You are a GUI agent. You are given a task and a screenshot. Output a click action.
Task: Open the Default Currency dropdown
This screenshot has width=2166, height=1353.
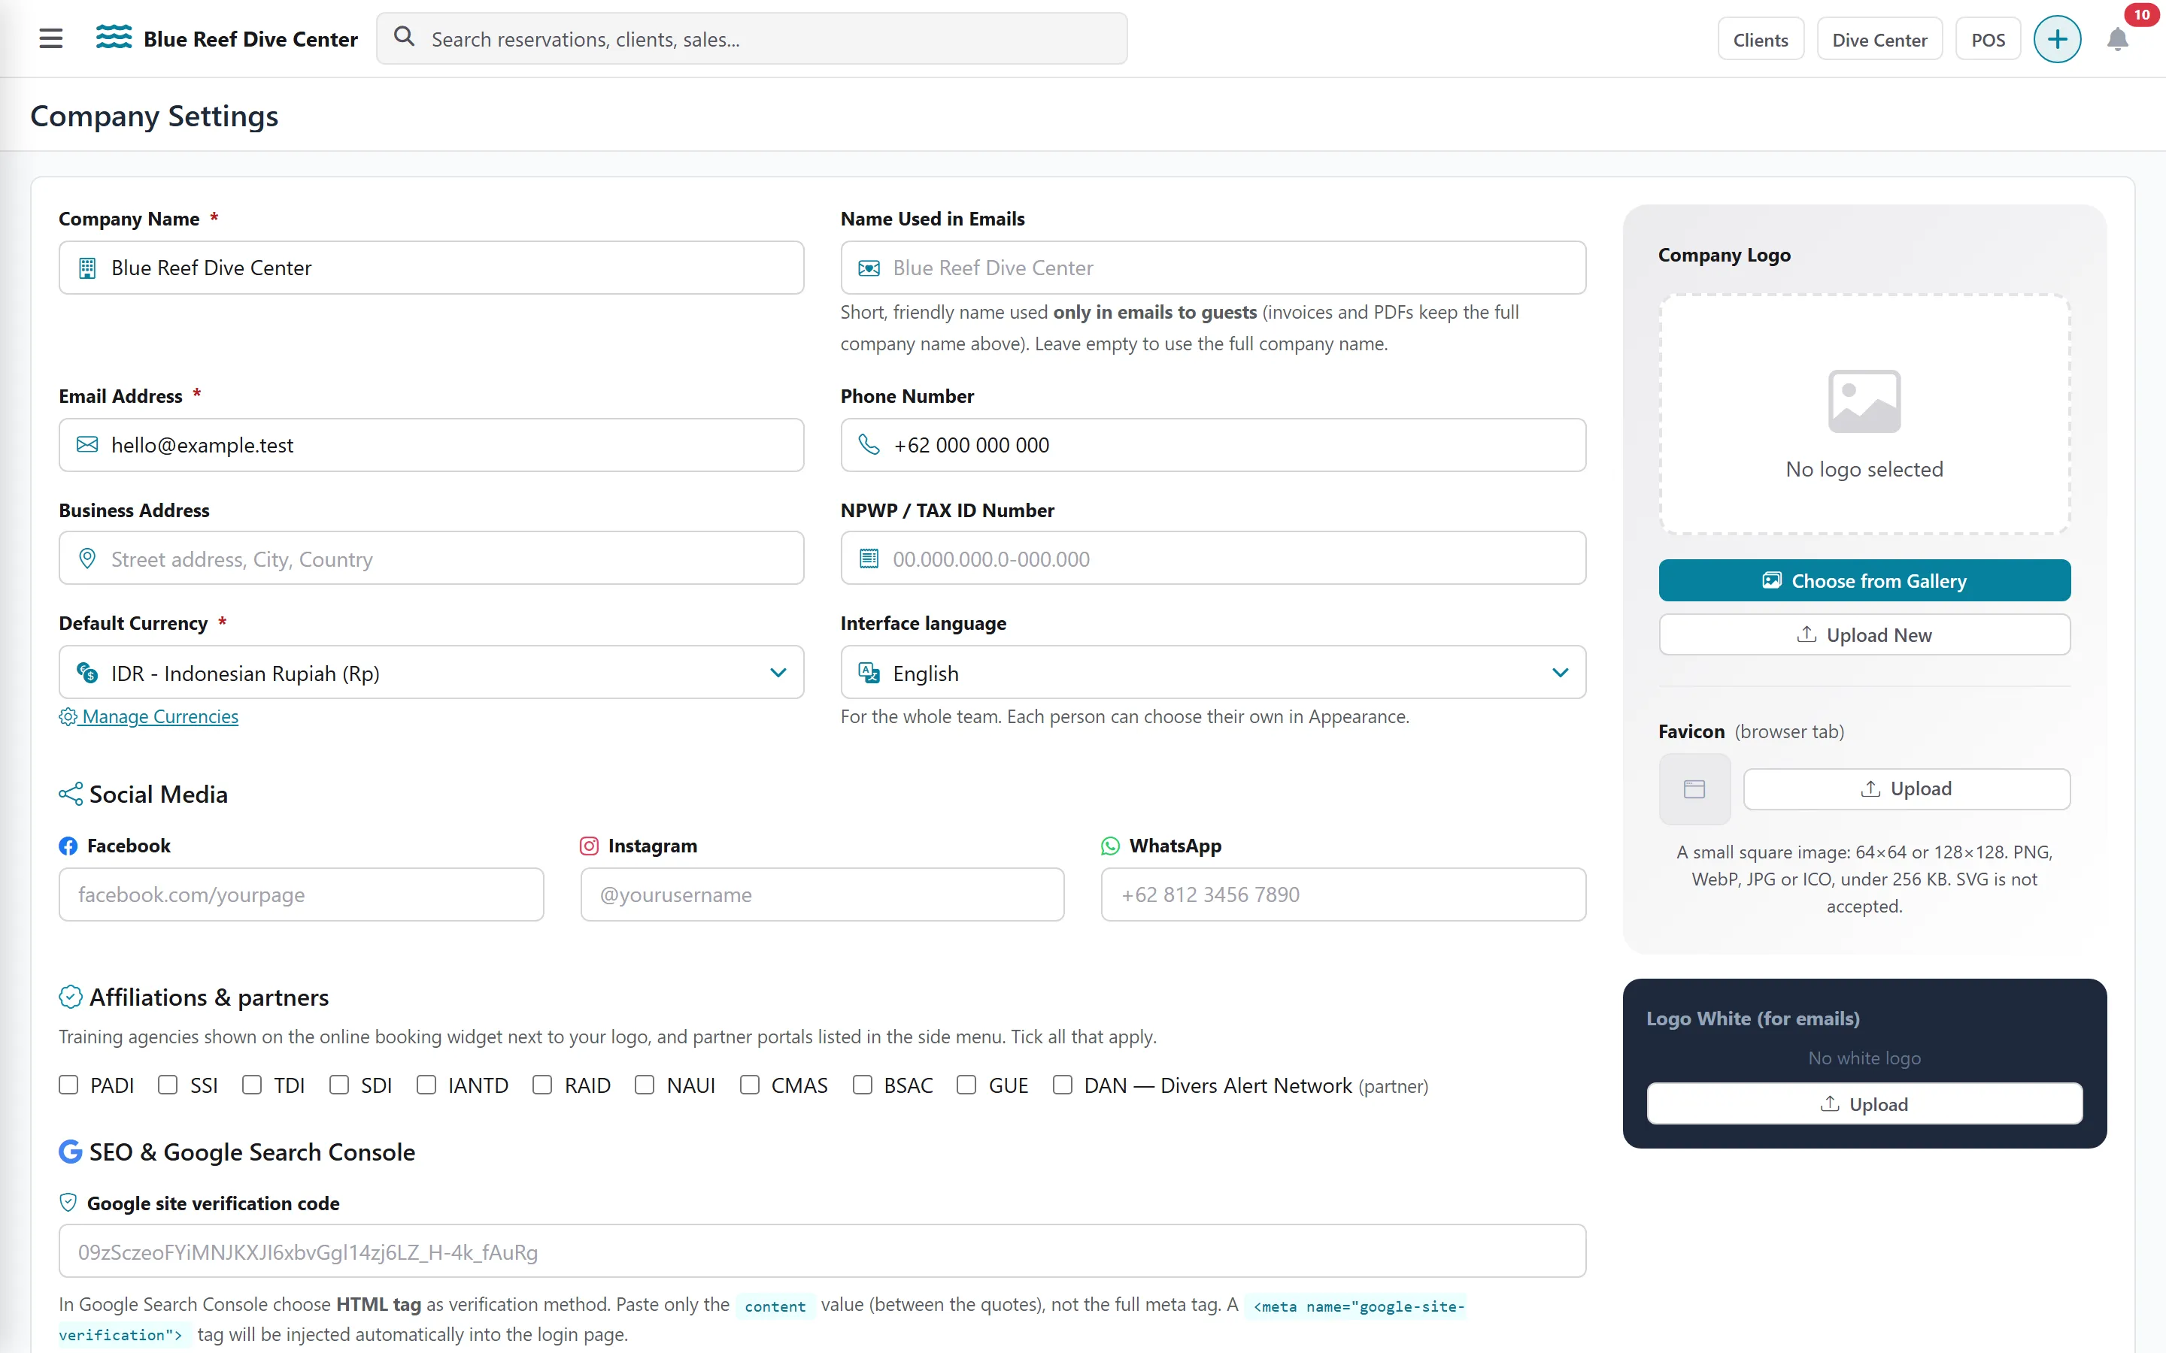coord(432,672)
